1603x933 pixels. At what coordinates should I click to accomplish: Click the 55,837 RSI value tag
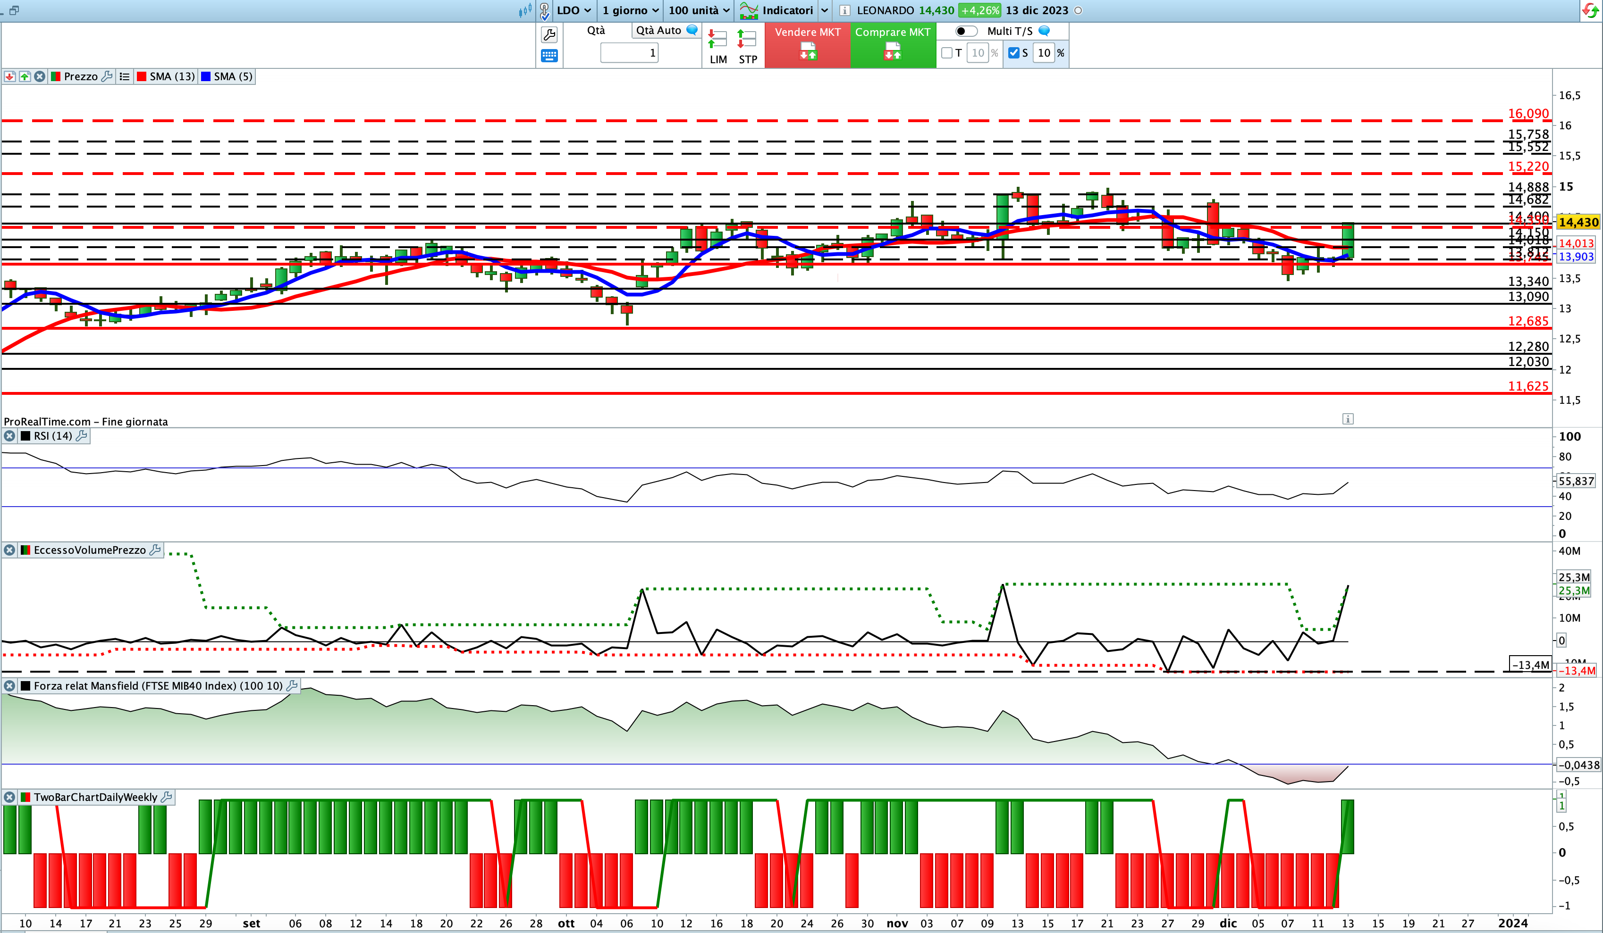click(x=1576, y=481)
